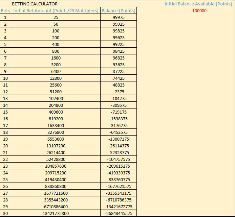Select negative balance cell -2375
235x217 pixels.
pyautogui.click(x=119, y=92)
